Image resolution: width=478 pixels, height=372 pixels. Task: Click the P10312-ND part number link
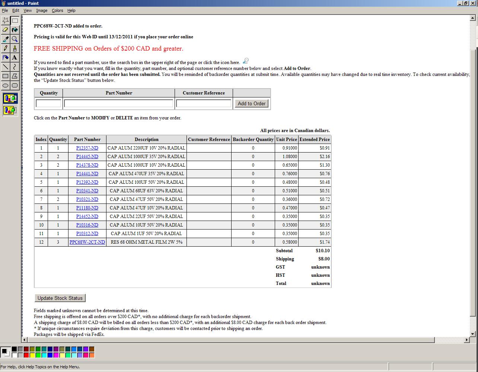(x=87, y=234)
